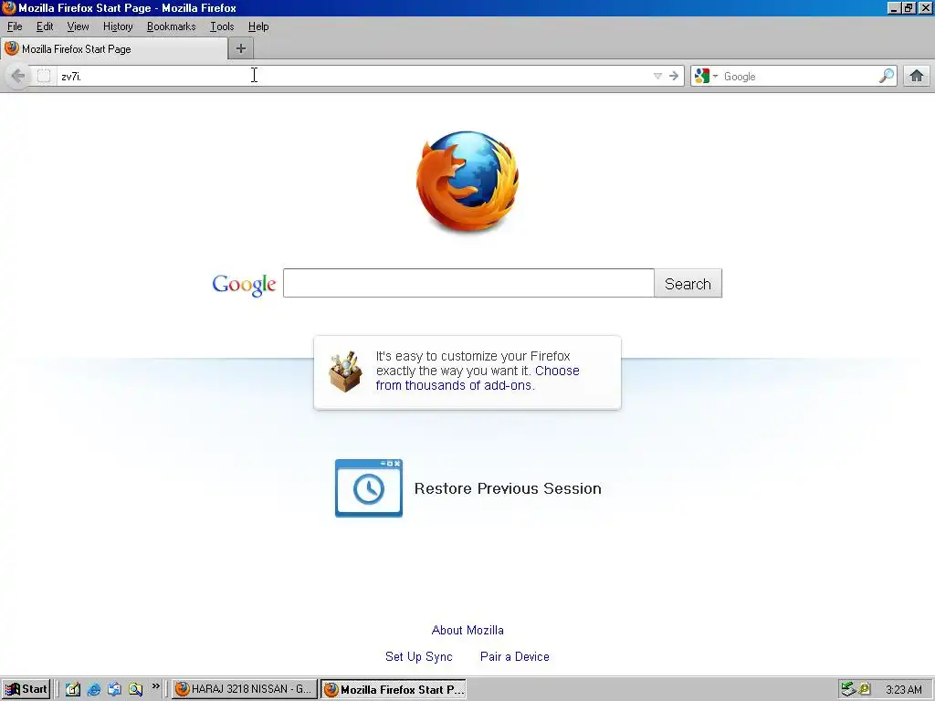The image size is (935, 701).
Task: Open the History menu
Action: coord(118,26)
